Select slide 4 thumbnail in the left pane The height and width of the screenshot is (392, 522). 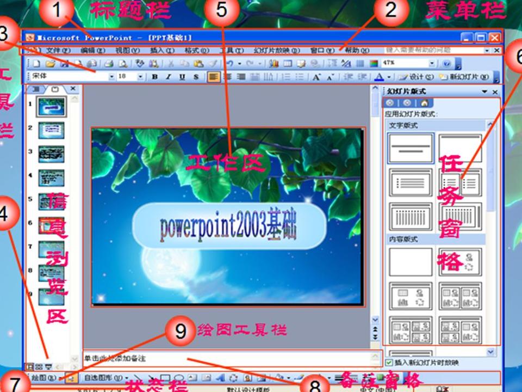[x=51, y=177]
